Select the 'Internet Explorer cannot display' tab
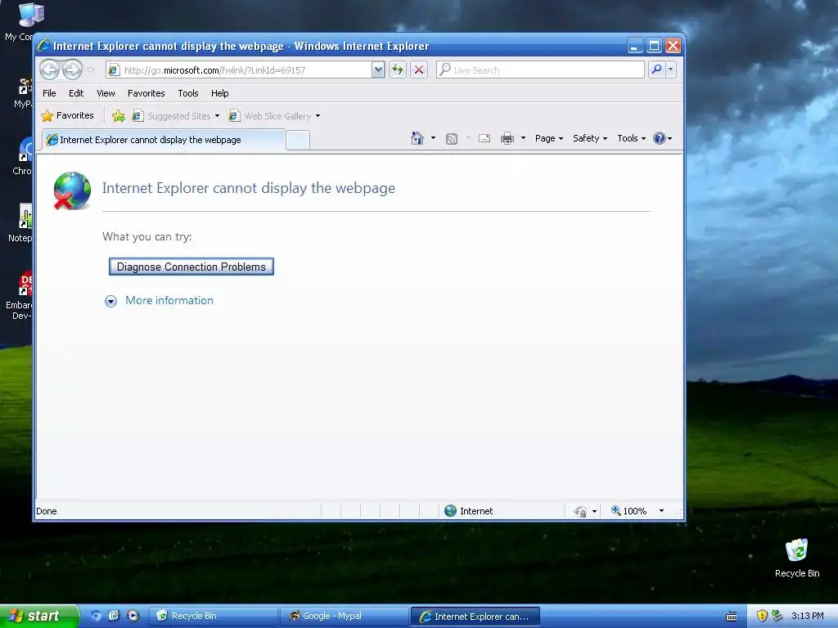Viewport: 838px width, 628px height. tap(164, 140)
